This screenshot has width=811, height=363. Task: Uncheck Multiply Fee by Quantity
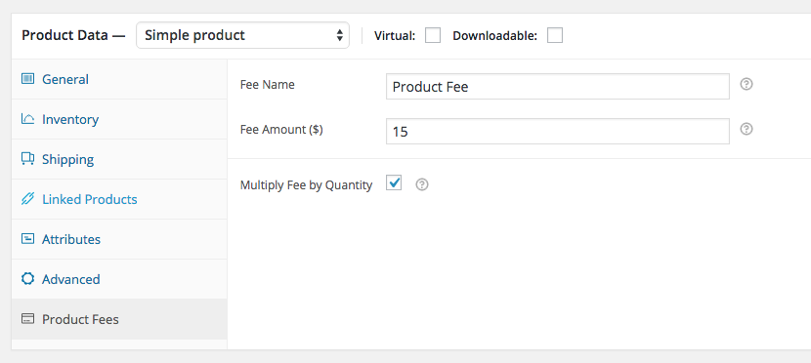coord(394,182)
